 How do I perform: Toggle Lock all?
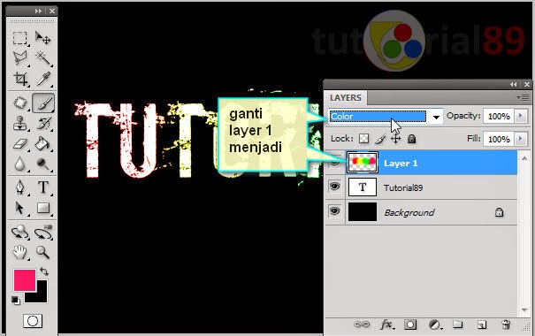click(412, 139)
